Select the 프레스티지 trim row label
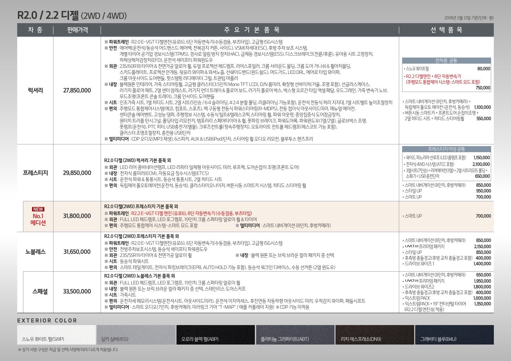Viewport: 511px width, 361px height. (35, 173)
